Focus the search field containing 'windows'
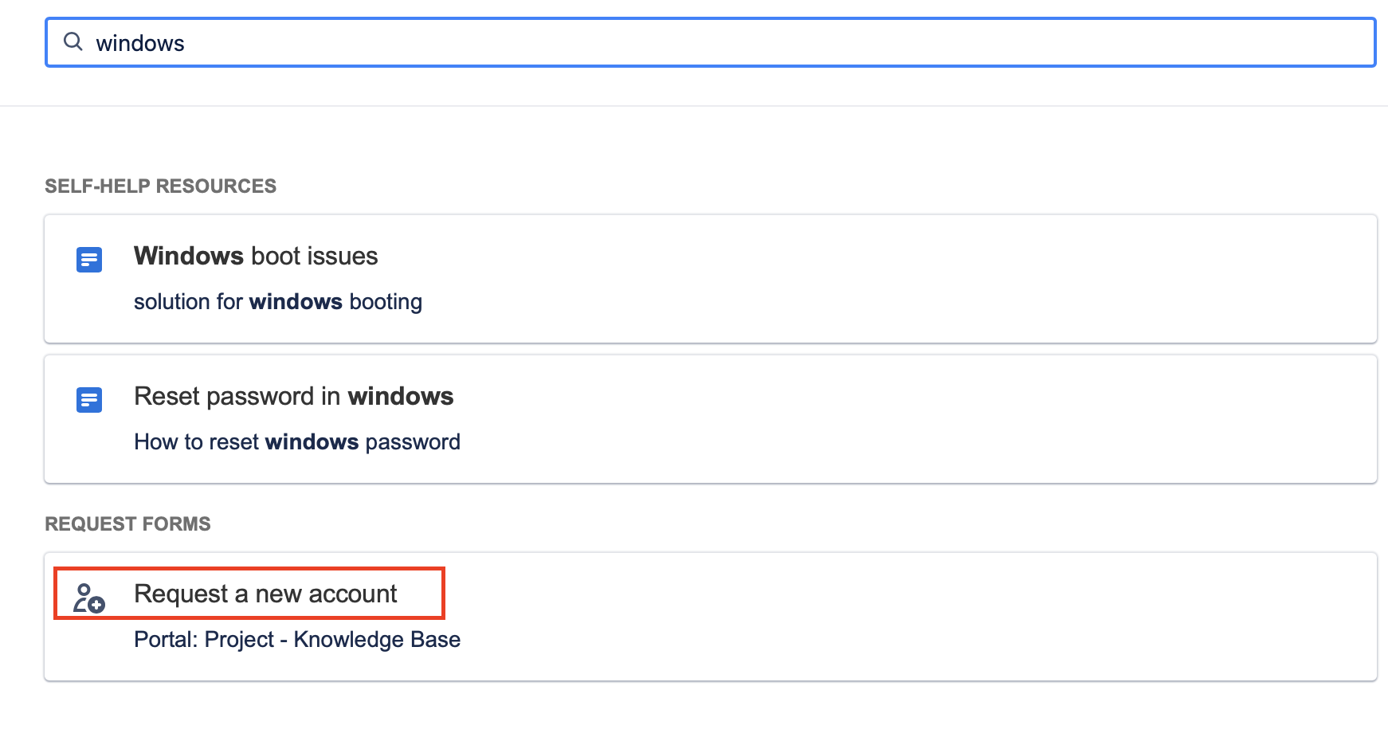Image resolution: width=1388 pixels, height=741 pixels. click(710, 42)
